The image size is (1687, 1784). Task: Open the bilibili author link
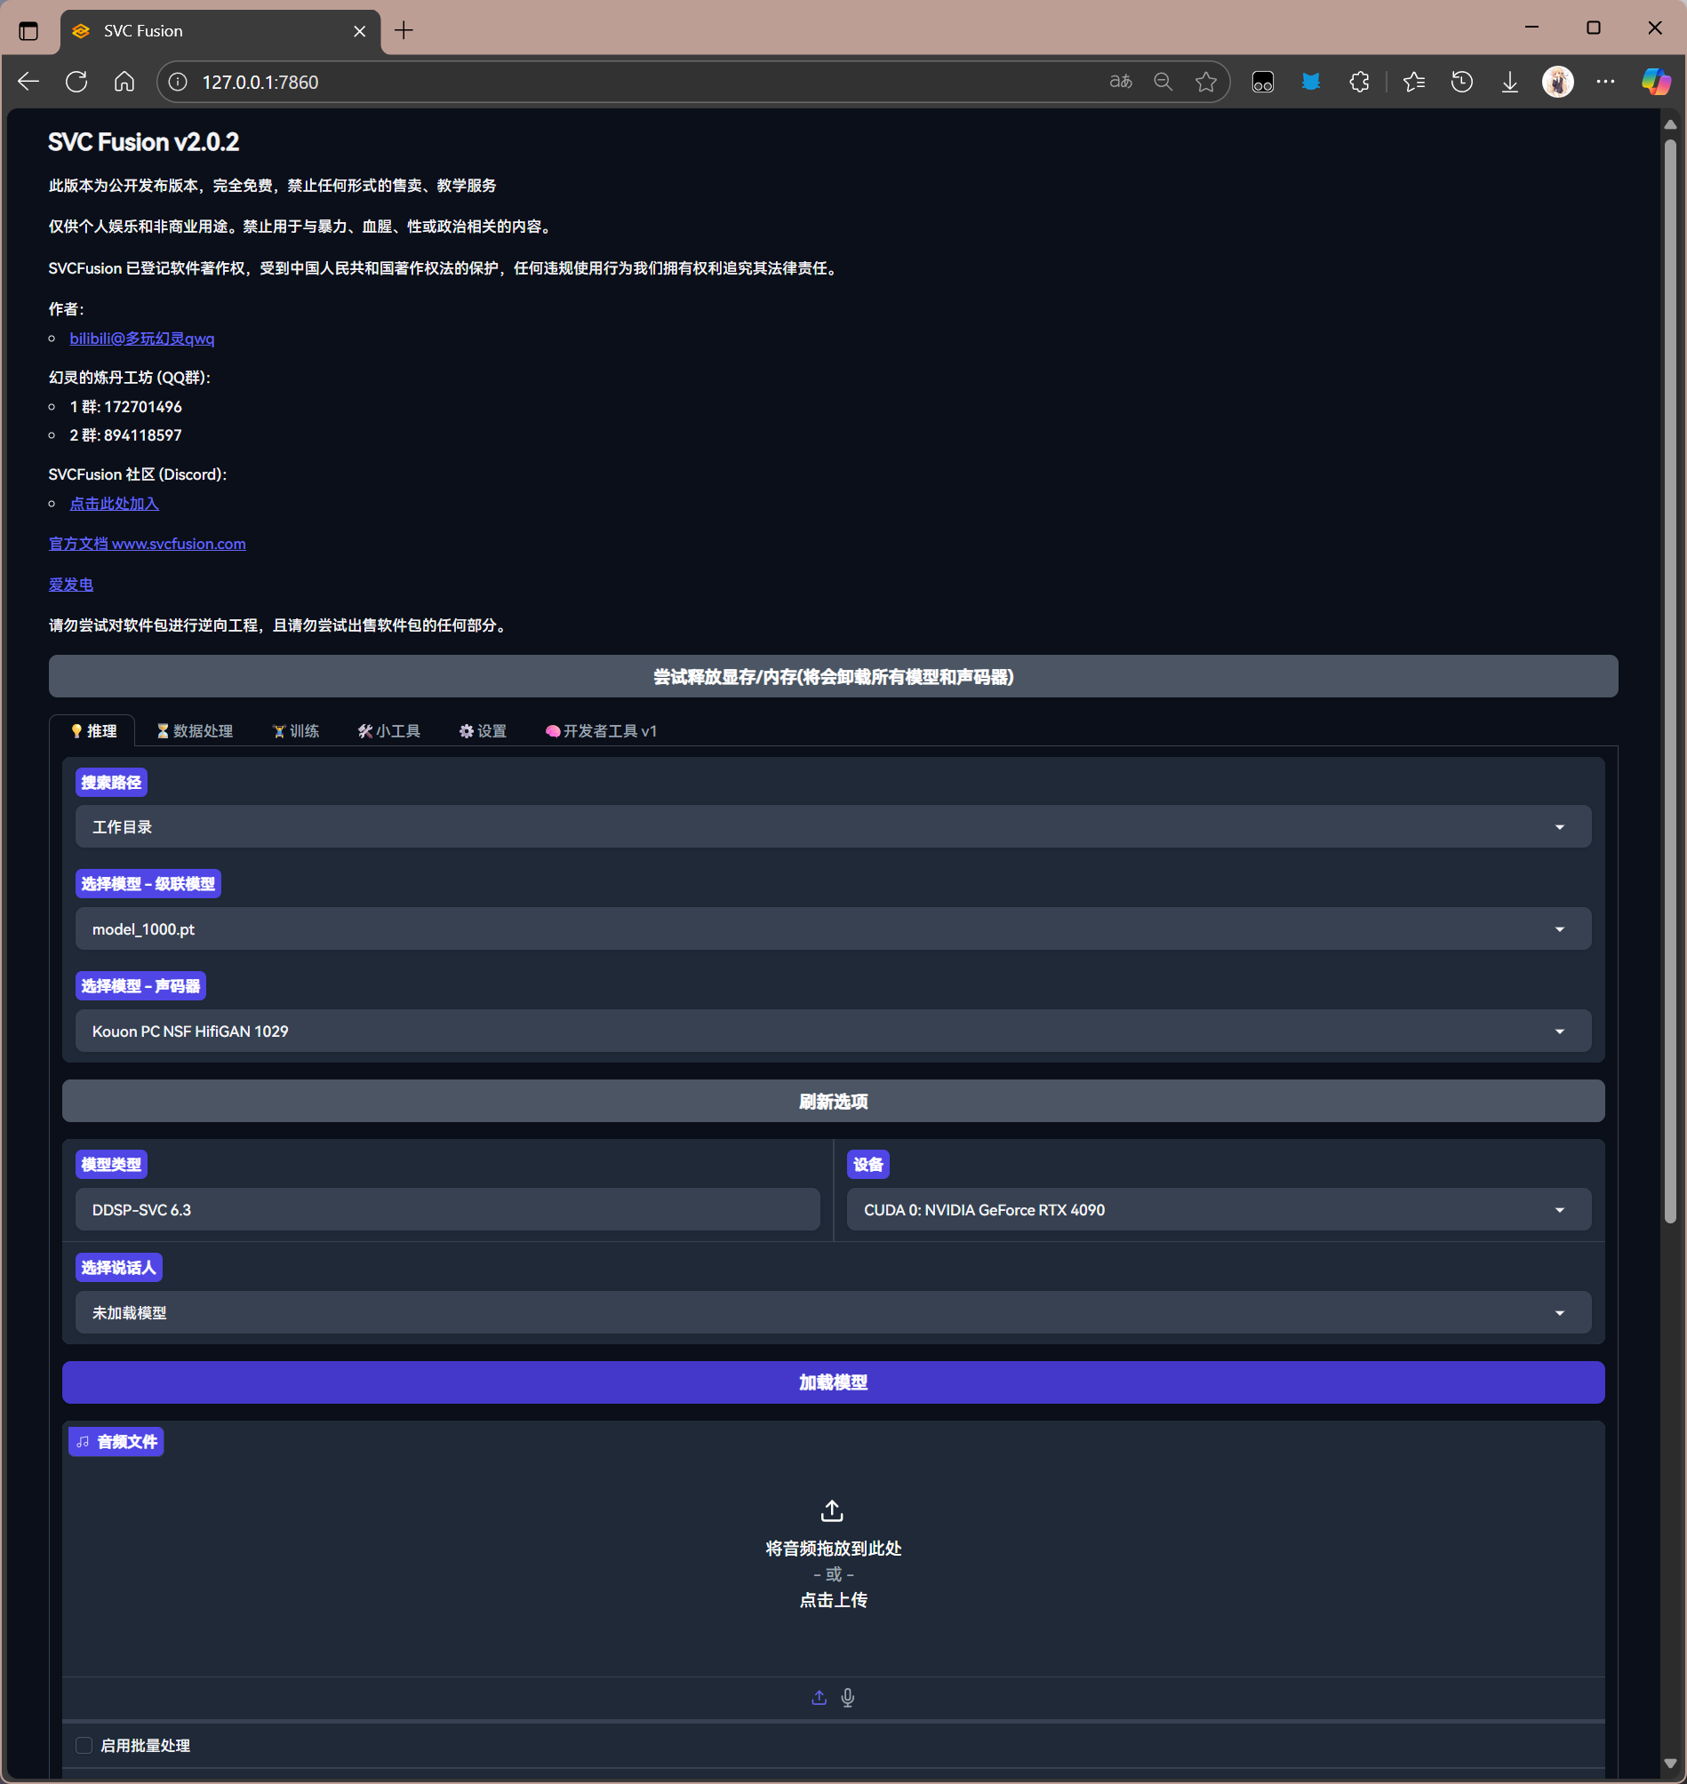coord(142,338)
